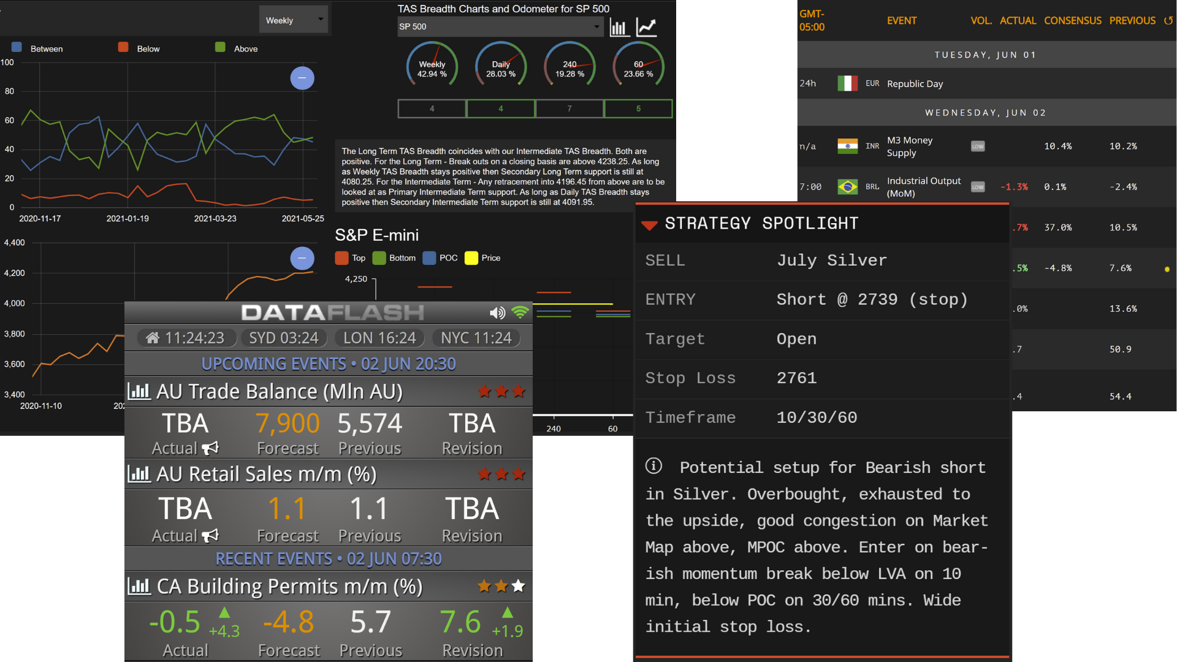1177x662 pixels.
Task: Select the SYD 03:24 time tab
Action: 283,338
